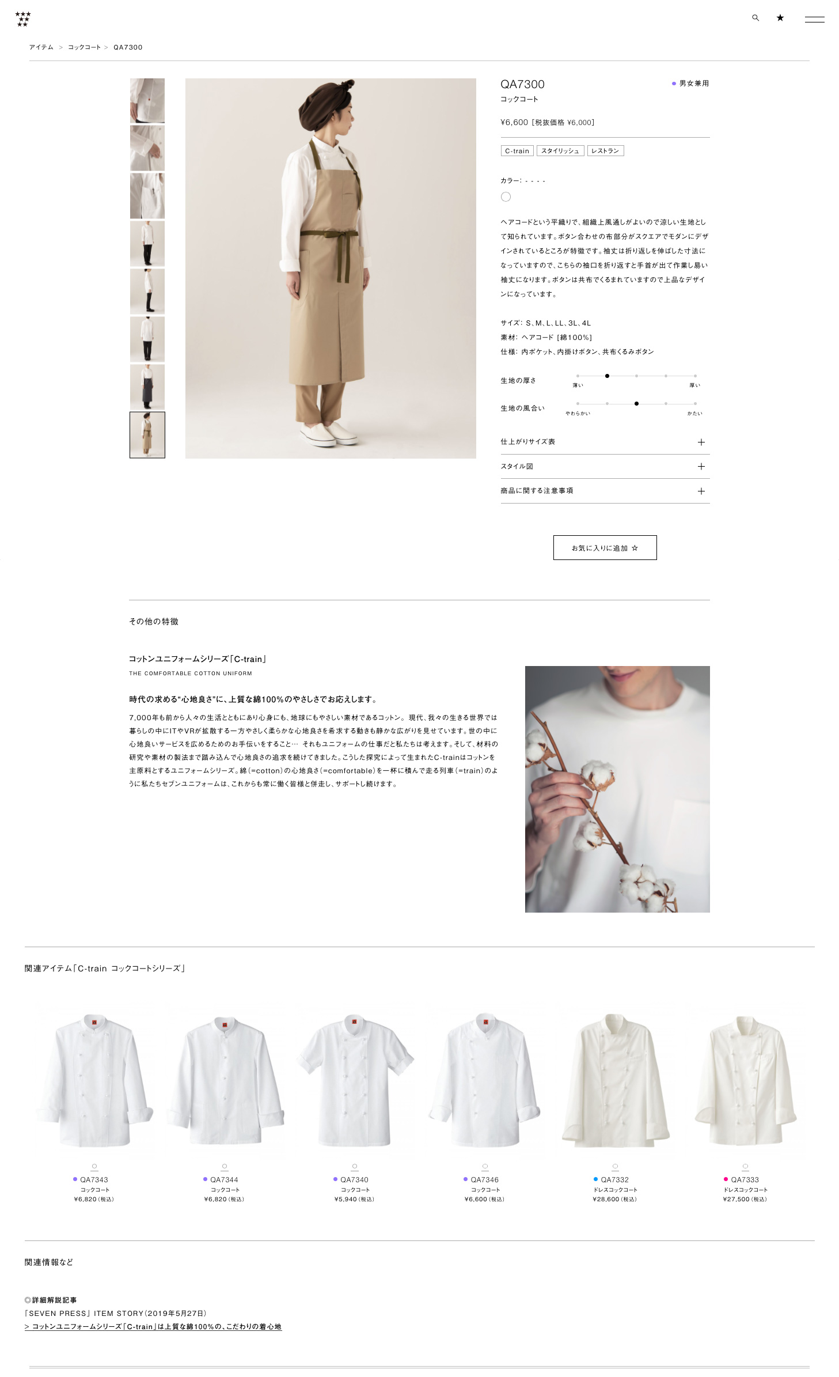839x1377 pixels.
Task: Open the hamburger menu lines
Action: point(814,20)
